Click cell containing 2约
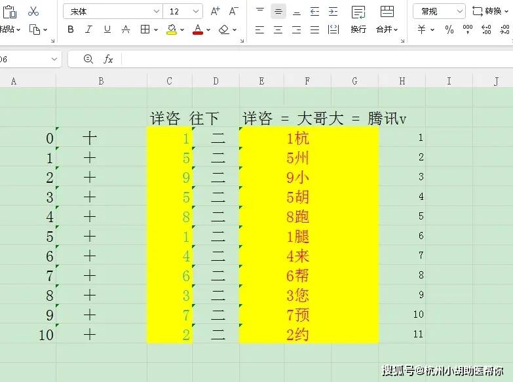513x382 pixels. (309, 334)
